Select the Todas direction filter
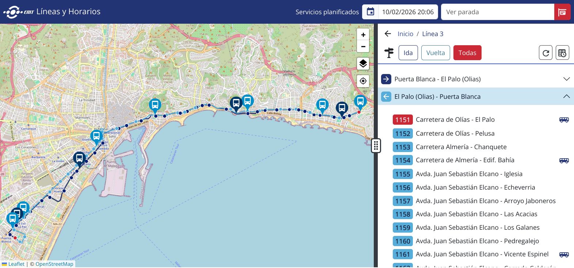 coord(467,53)
